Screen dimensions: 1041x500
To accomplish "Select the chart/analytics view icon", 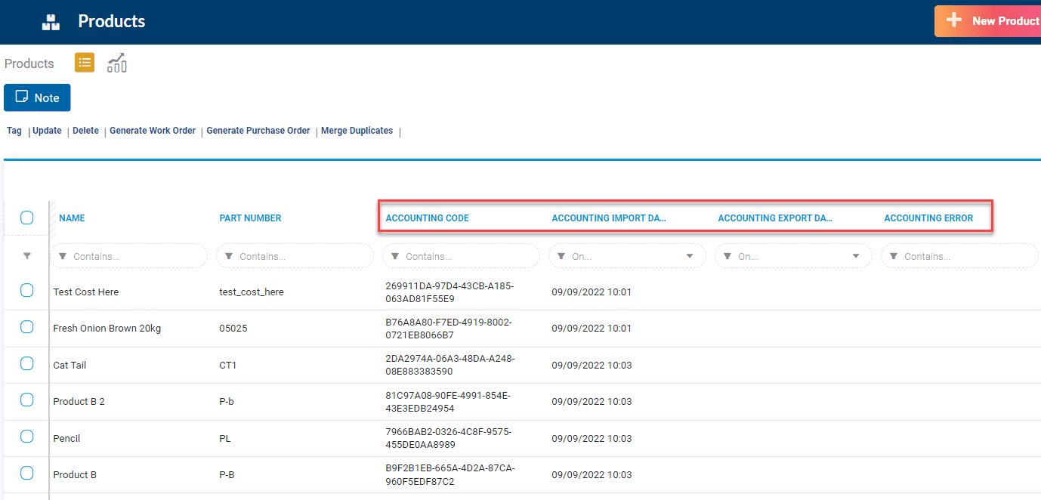I will click(x=116, y=62).
